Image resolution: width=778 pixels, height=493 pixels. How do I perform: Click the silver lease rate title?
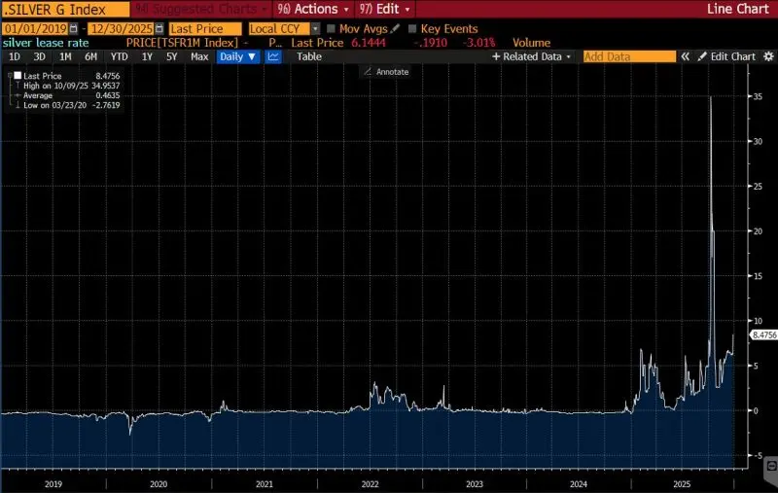tap(46, 43)
